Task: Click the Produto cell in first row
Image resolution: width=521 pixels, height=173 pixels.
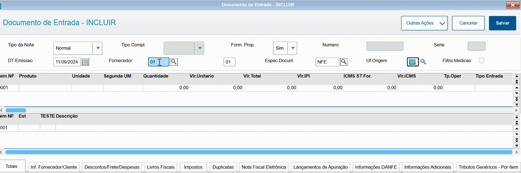Action: (45, 88)
